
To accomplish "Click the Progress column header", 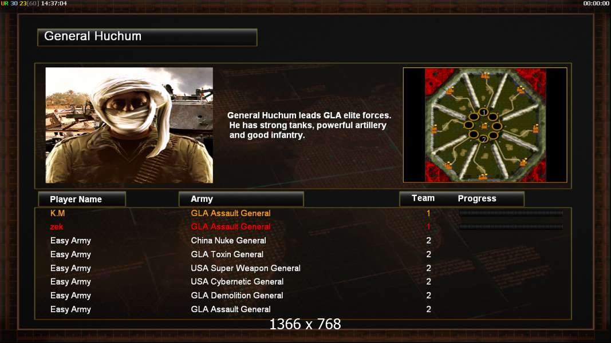I will click(x=477, y=199).
